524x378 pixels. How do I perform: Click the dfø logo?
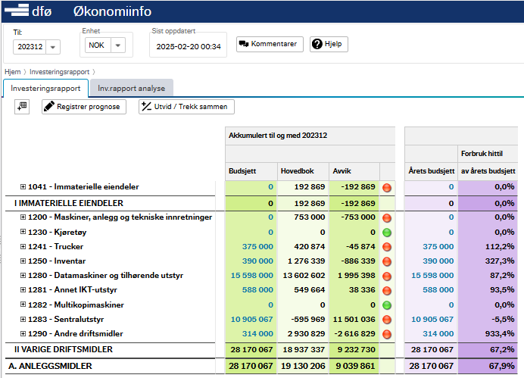click(x=28, y=11)
